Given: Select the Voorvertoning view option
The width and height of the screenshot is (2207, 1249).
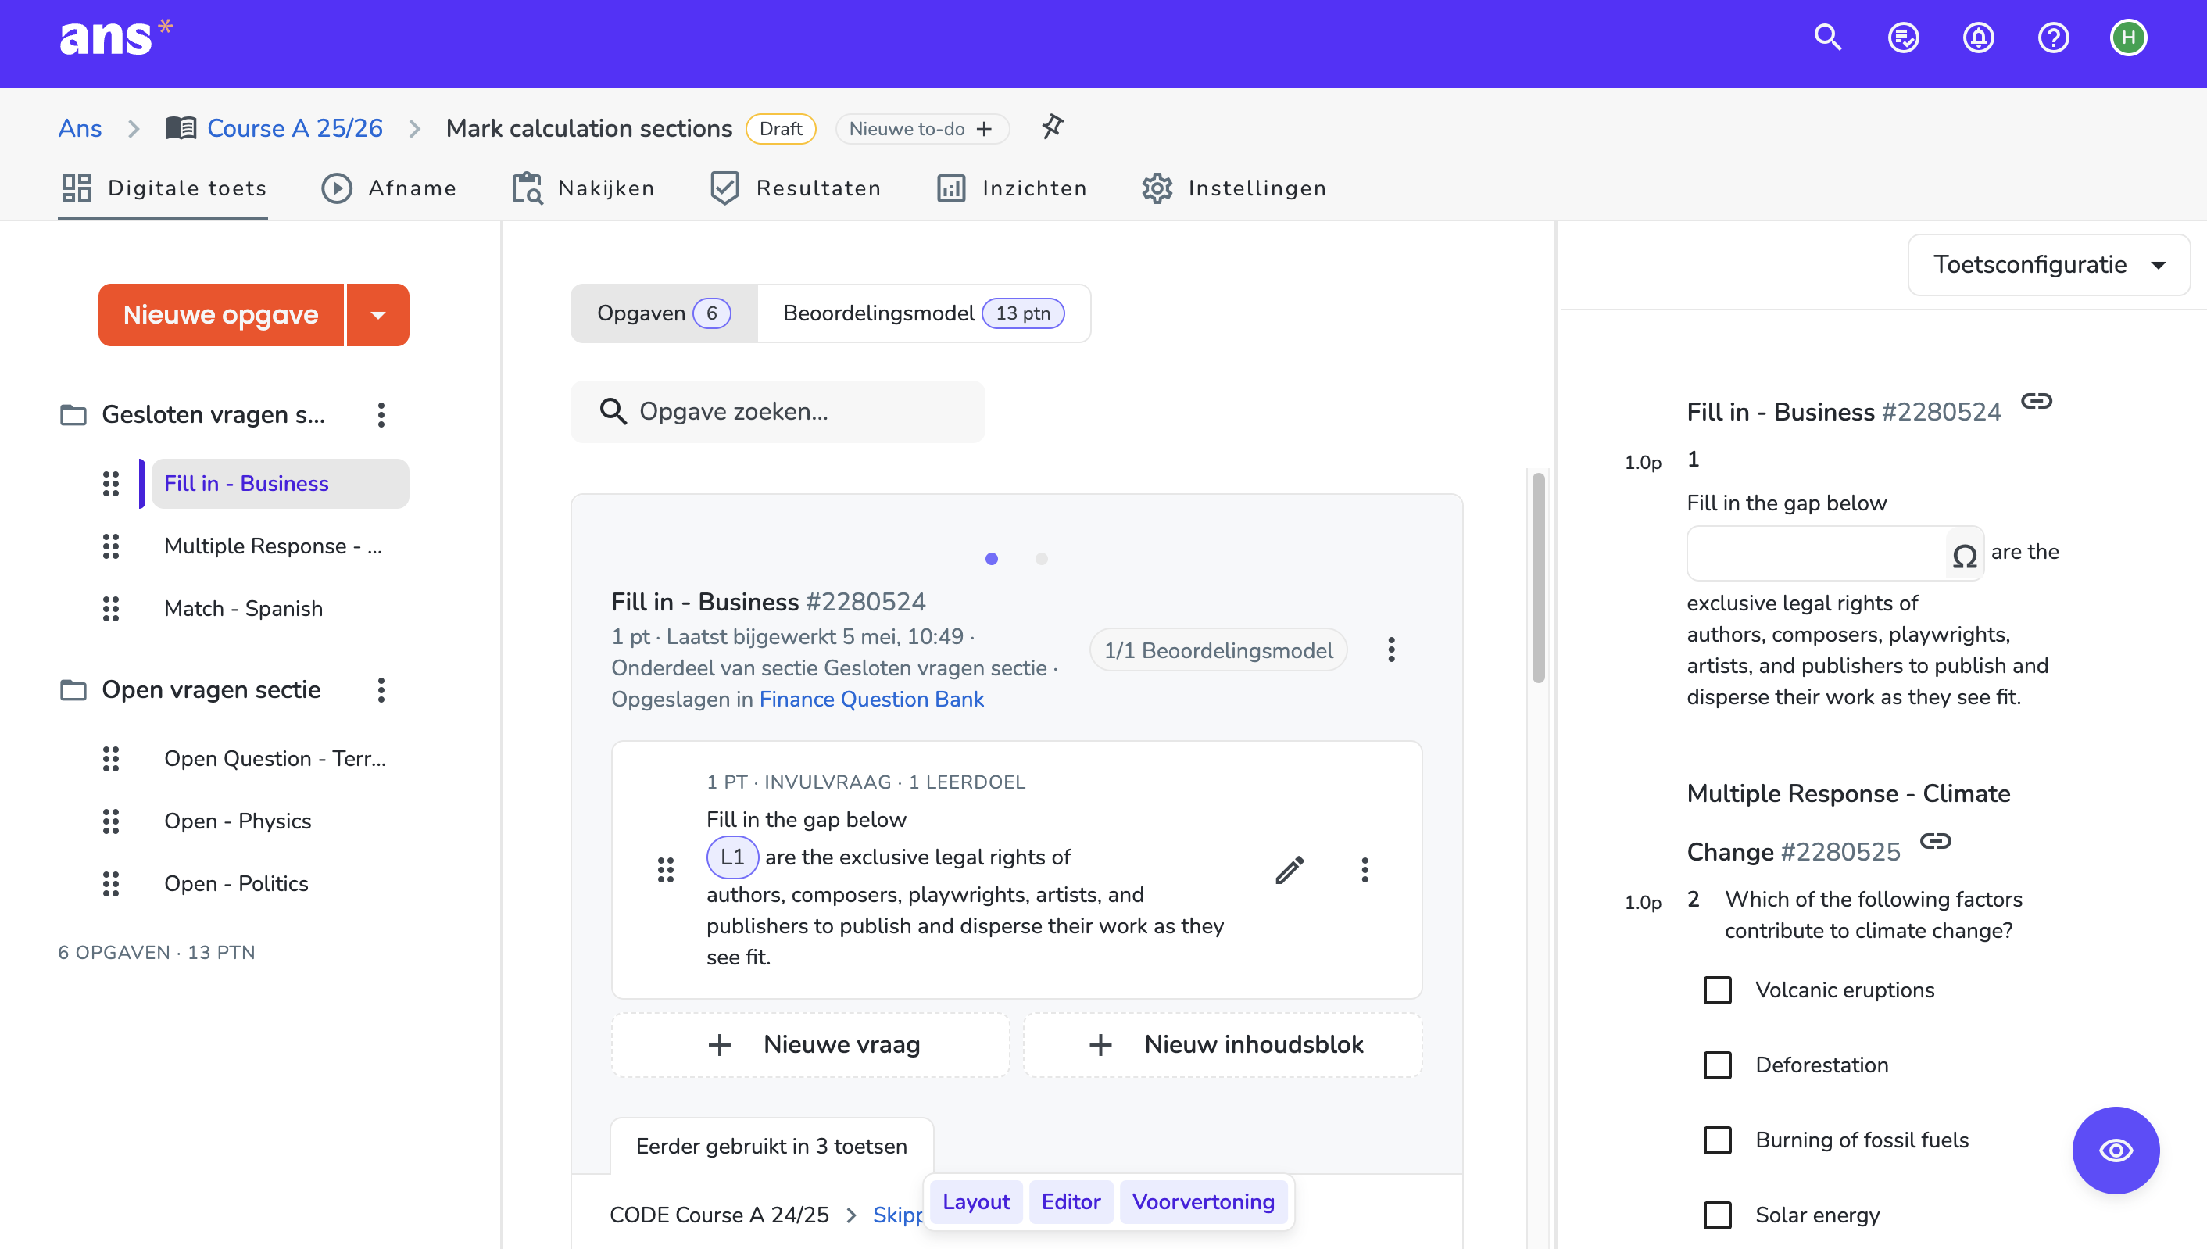Looking at the screenshot, I should 1203,1202.
